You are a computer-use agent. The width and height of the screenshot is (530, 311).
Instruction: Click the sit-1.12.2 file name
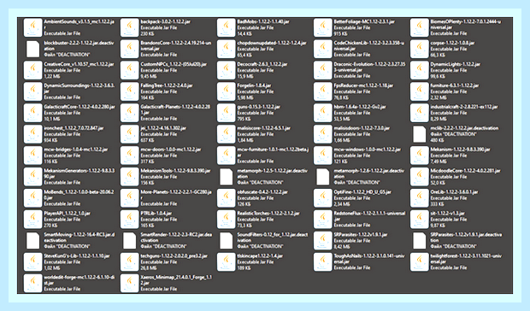(448, 214)
